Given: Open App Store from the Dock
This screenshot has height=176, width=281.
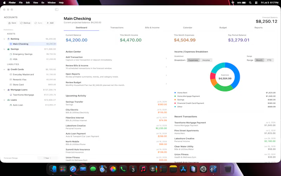Looking at the screenshot, I should point(183,169).
